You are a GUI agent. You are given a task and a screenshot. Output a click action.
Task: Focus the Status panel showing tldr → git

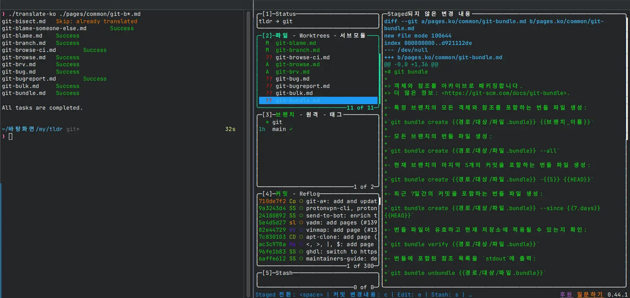pyautogui.click(x=318, y=21)
